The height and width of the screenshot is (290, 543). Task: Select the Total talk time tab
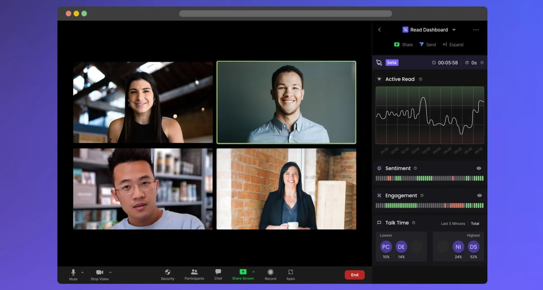point(475,224)
